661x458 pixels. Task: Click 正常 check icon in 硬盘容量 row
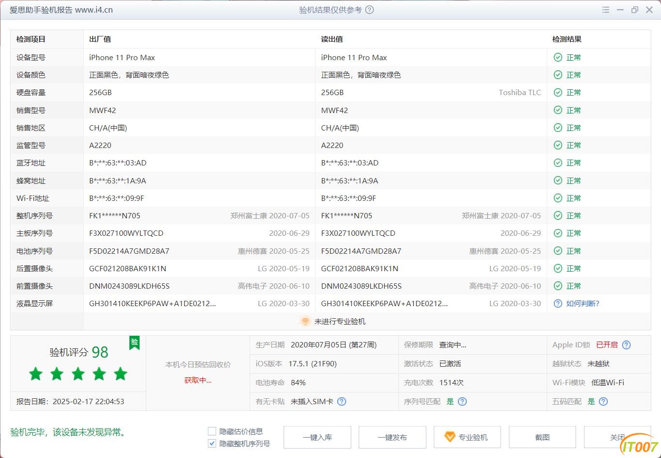click(558, 92)
